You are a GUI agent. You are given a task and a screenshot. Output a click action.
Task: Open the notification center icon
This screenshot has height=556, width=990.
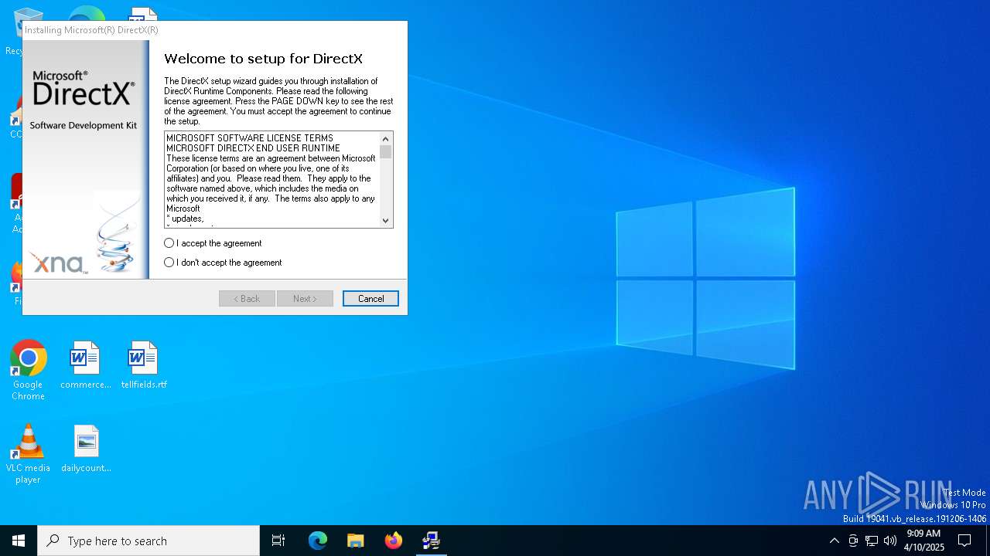pos(964,541)
